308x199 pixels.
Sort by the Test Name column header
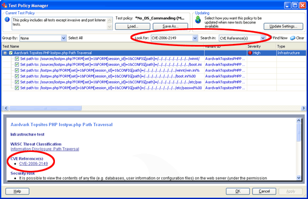103,47
